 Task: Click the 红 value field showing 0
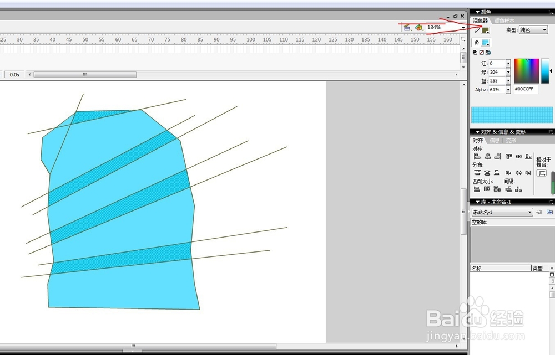[497, 64]
